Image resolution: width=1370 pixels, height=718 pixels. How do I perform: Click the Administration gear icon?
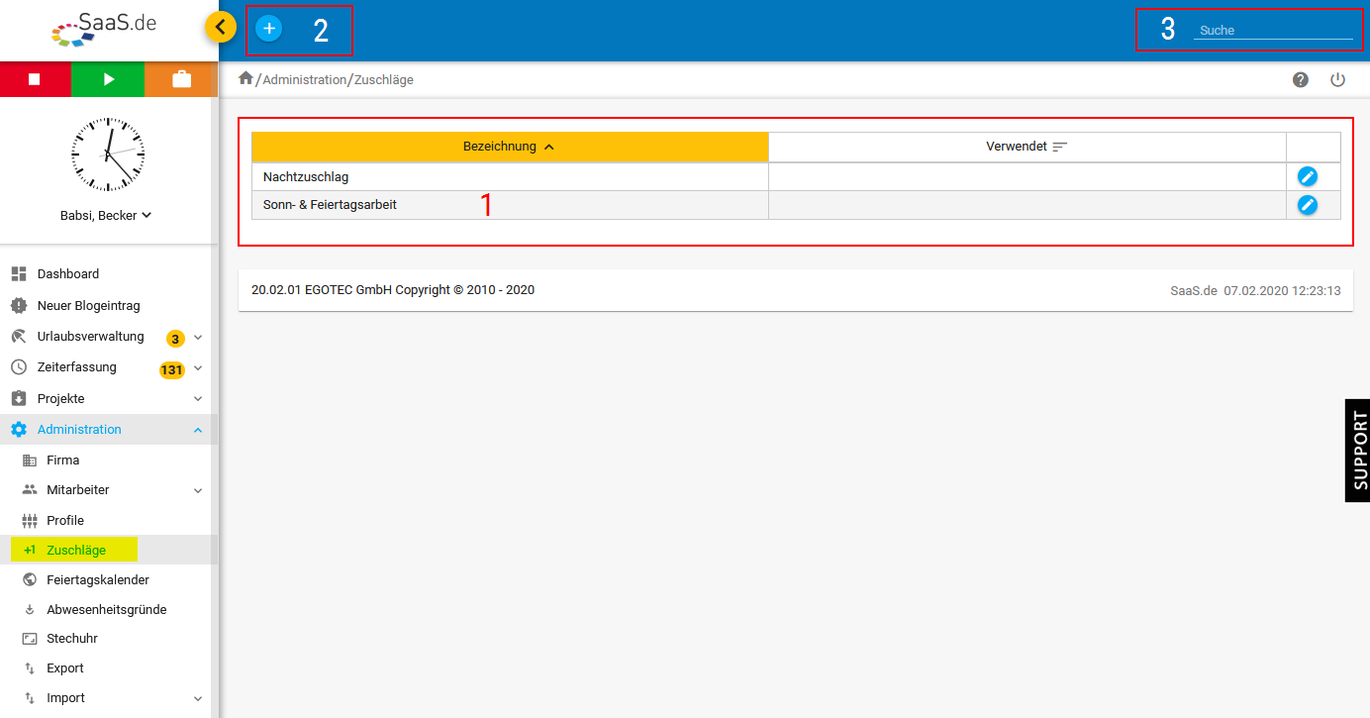pos(19,429)
